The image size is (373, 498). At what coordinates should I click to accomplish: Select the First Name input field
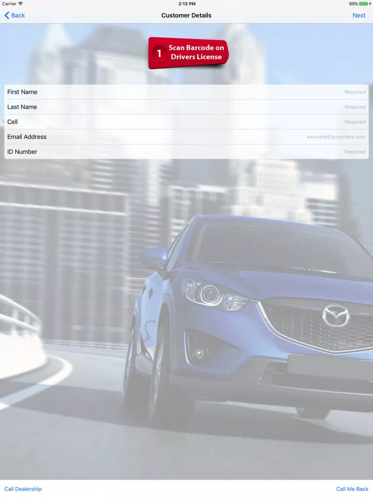click(x=186, y=92)
